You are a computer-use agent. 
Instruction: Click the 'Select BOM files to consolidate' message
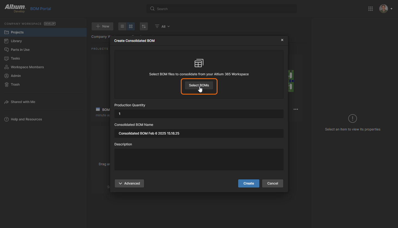tap(199, 74)
